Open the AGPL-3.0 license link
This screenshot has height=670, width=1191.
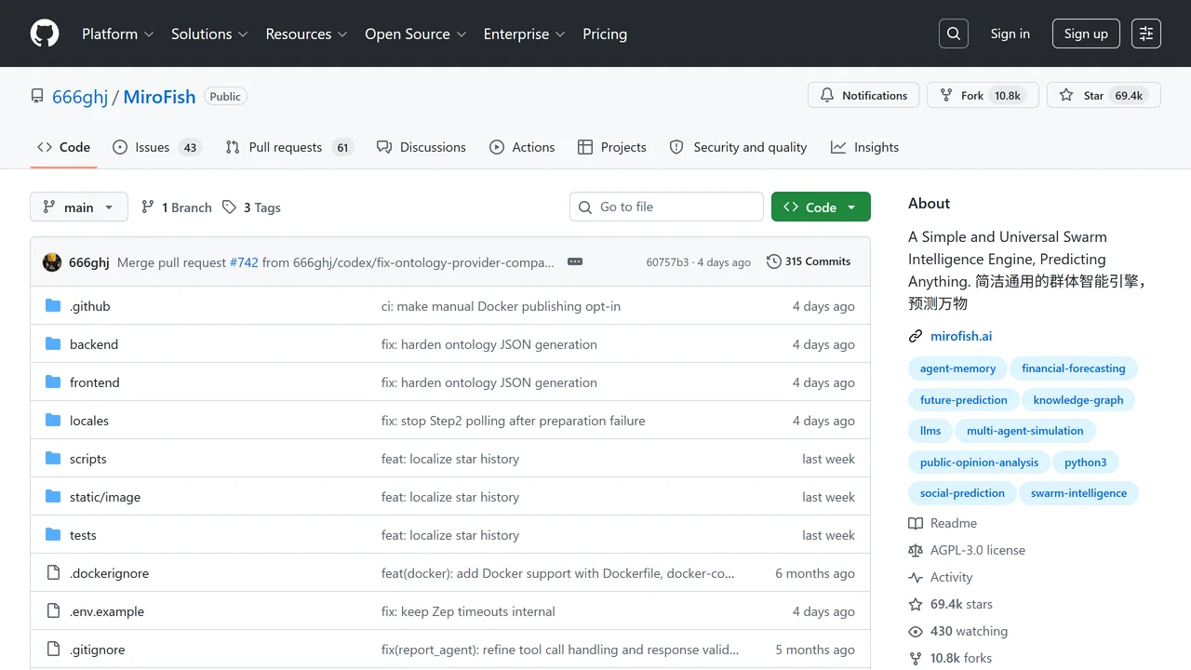pyautogui.click(x=967, y=550)
